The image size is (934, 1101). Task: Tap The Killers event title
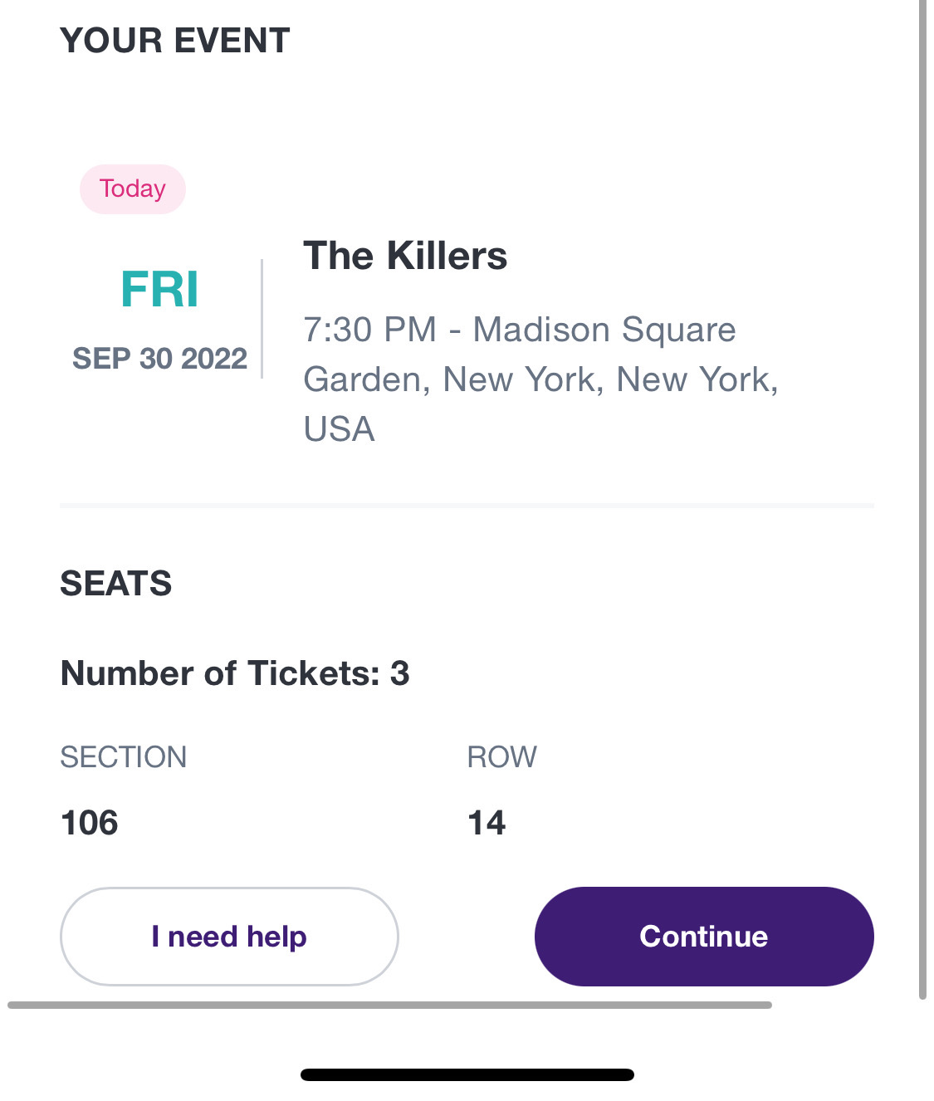[405, 256]
